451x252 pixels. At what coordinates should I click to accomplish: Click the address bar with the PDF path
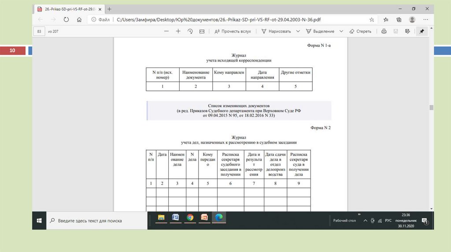(218, 19)
